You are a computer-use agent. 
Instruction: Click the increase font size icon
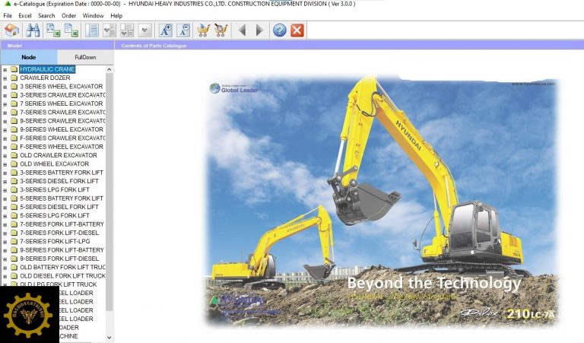[x=165, y=30]
